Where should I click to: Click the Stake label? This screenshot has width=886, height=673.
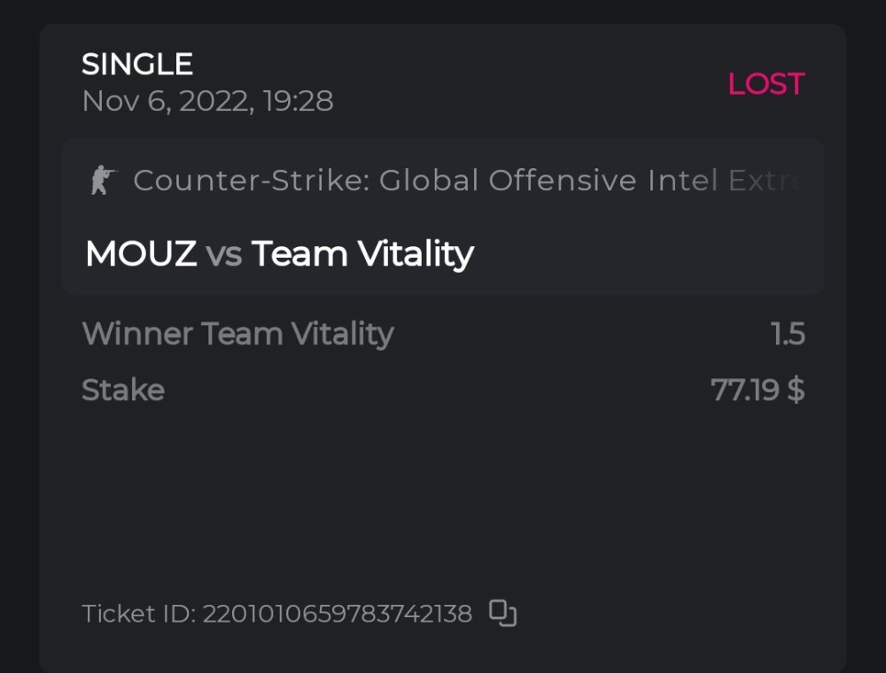[x=123, y=390]
